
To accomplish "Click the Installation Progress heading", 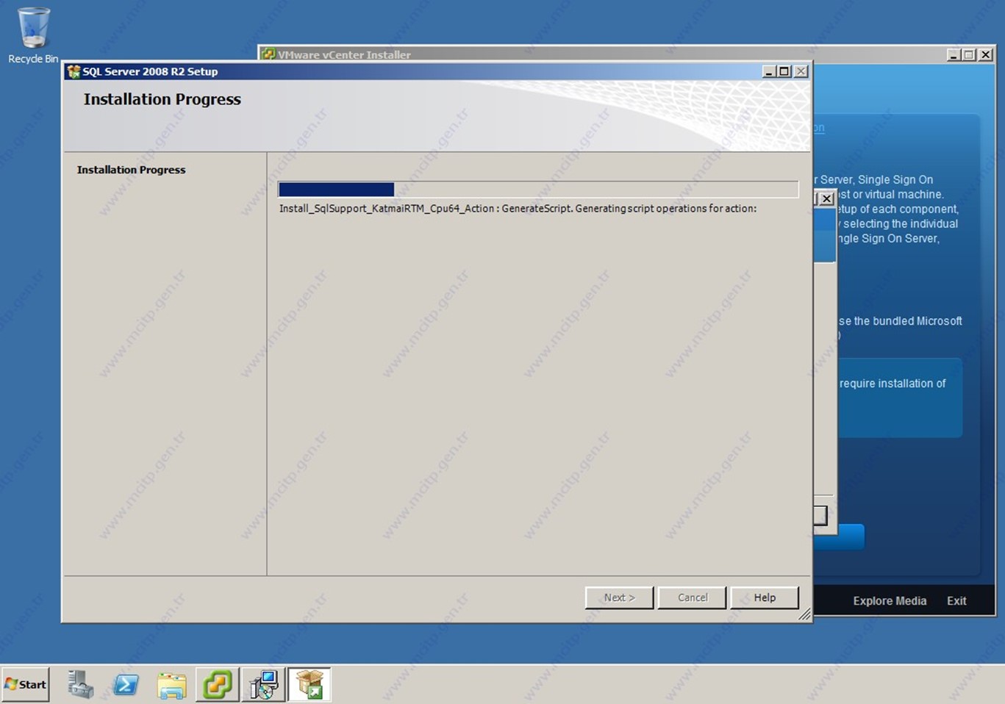I will (162, 99).
